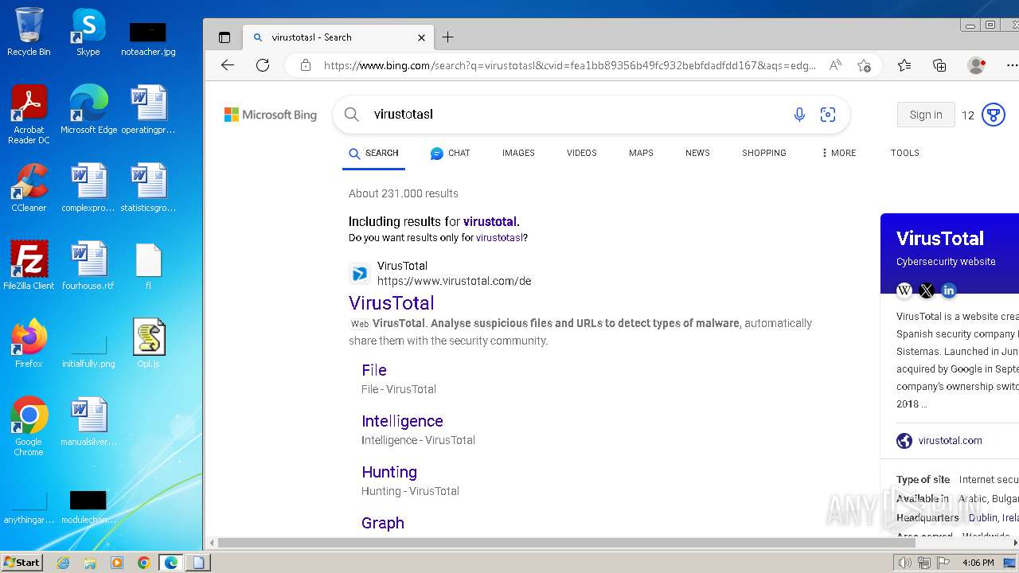Open virustotal.com link in side panel
Viewport: 1019px width, 573px height.
[x=950, y=440]
